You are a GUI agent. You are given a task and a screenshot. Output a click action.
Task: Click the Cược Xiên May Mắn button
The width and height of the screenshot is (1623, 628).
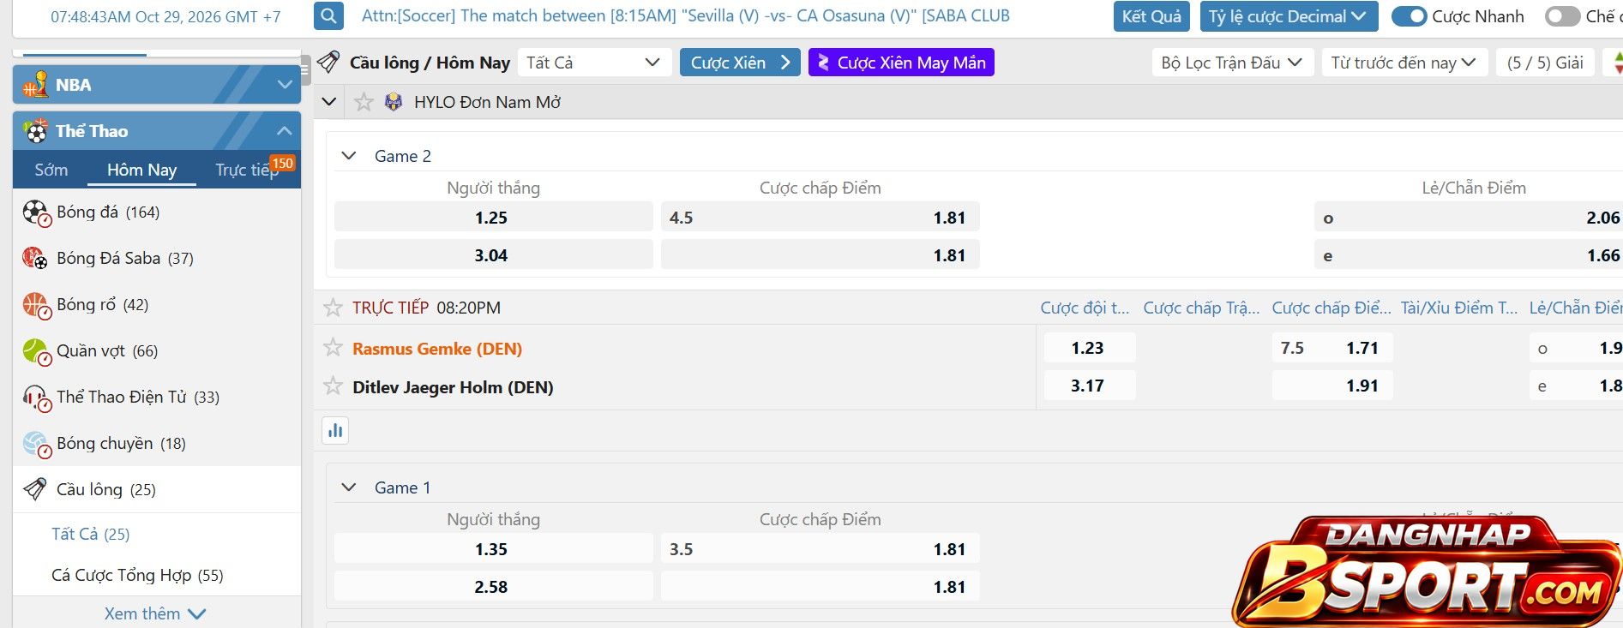pyautogui.click(x=901, y=63)
